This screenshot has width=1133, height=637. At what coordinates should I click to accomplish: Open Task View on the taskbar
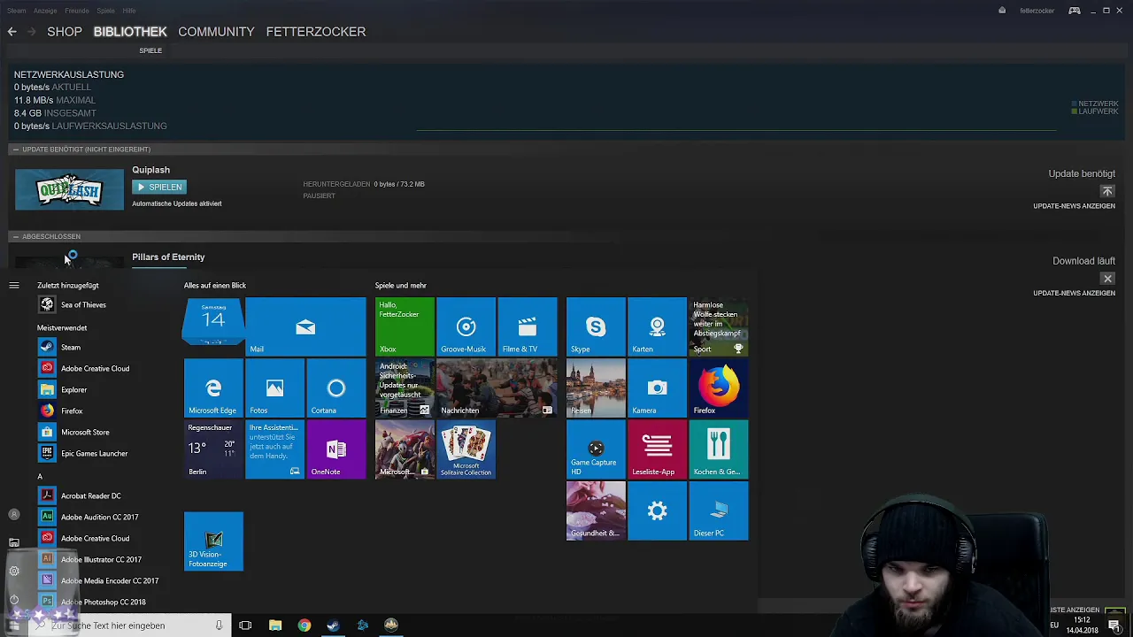coord(245,625)
